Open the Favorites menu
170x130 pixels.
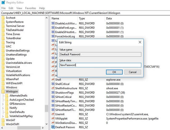[x=31, y=8]
